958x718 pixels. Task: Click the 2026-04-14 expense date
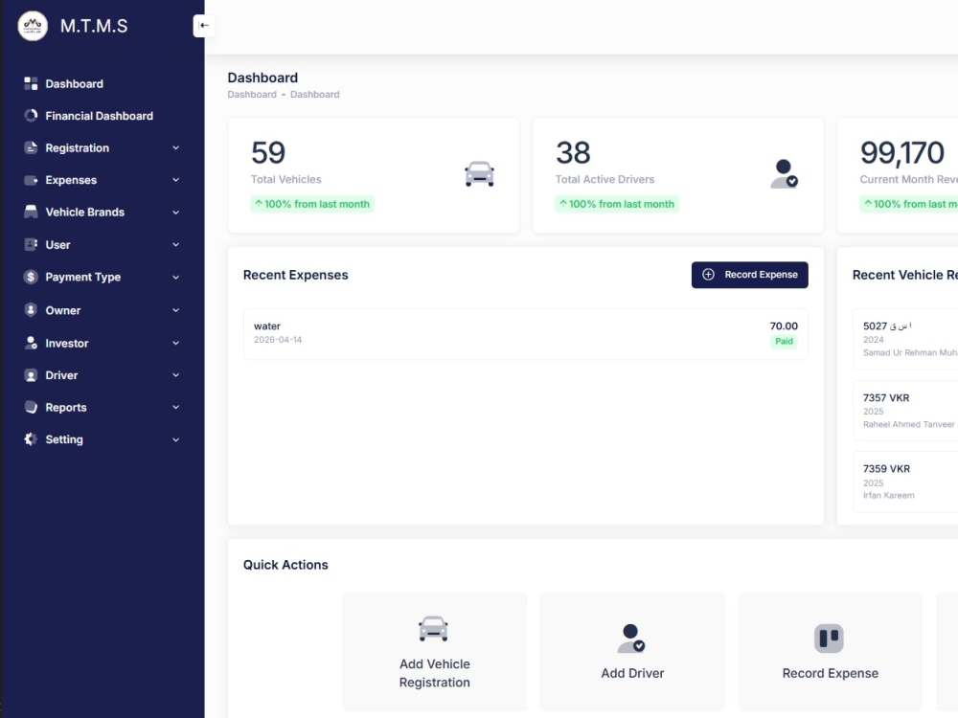coord(278,340)
